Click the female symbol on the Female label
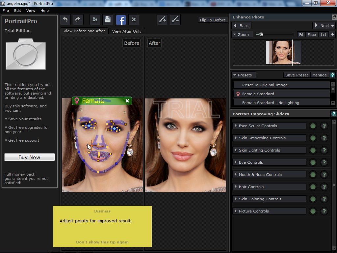This screenshot has width=337, height=253. (x=76, y=101)
